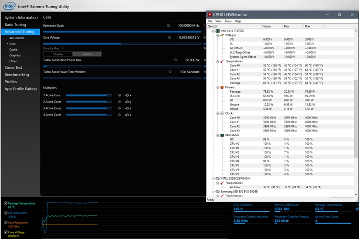Click the Utilizations icon in HWMonitor tree
The width and height of the screenshot is (359, 239).
coord(222,135)
